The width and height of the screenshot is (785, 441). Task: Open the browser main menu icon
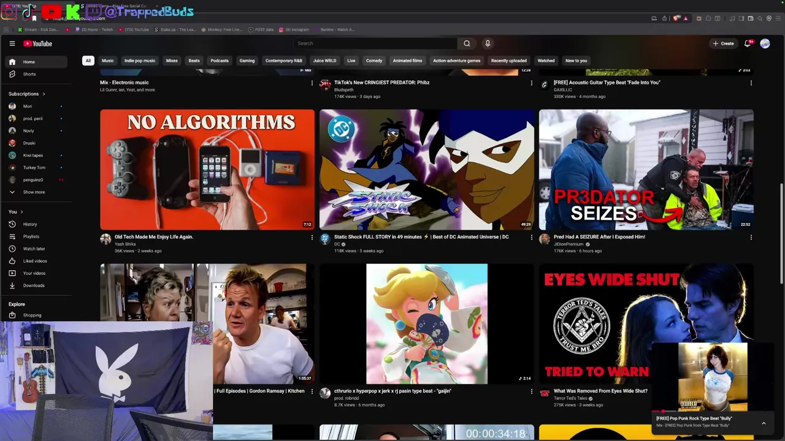click(x=778, y=18)
